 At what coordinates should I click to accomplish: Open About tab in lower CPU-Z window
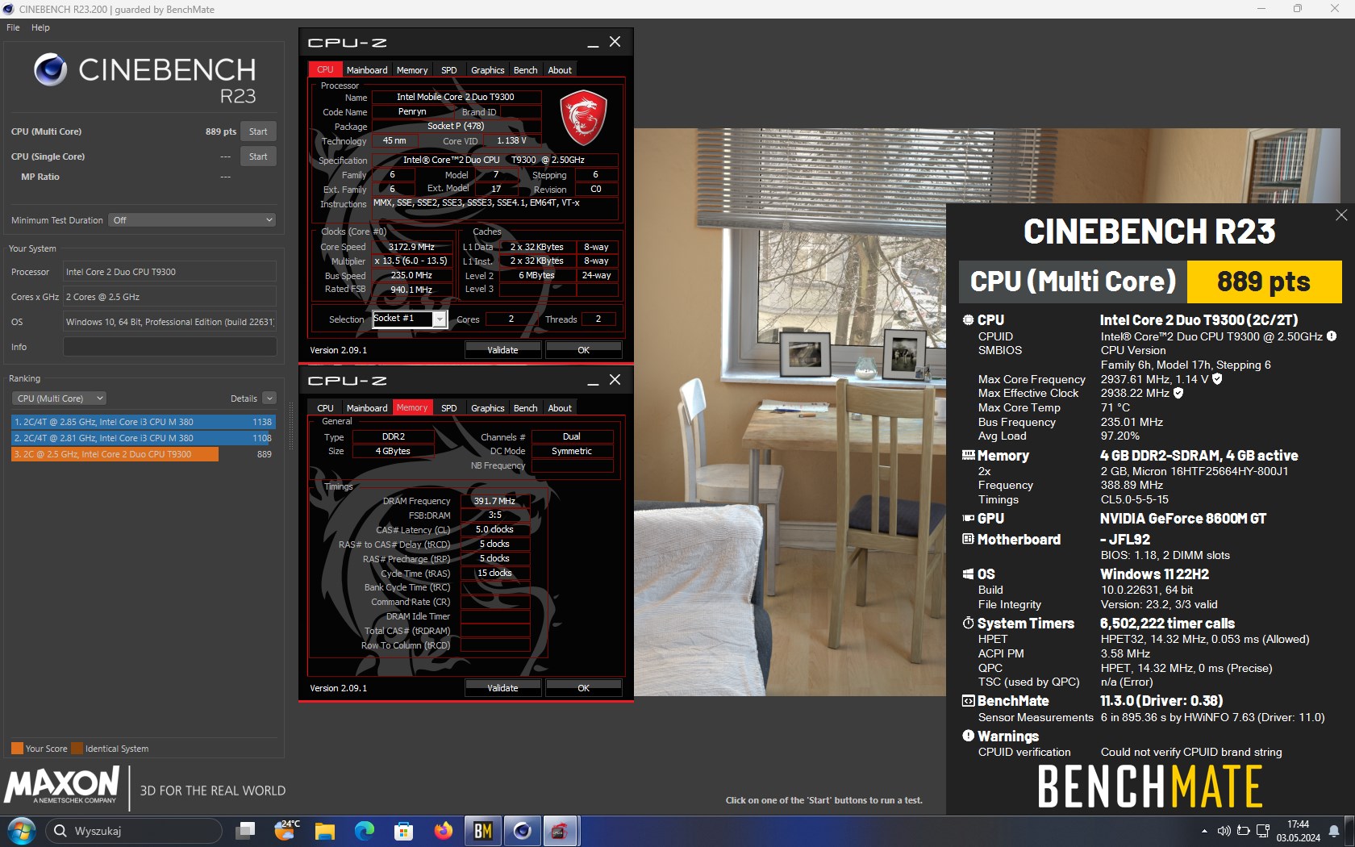[x=560, y=408]
